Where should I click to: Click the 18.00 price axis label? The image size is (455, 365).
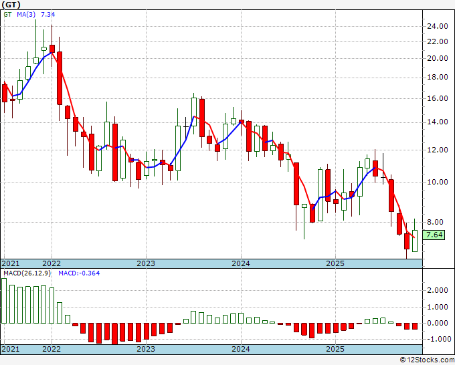[438, 77]
